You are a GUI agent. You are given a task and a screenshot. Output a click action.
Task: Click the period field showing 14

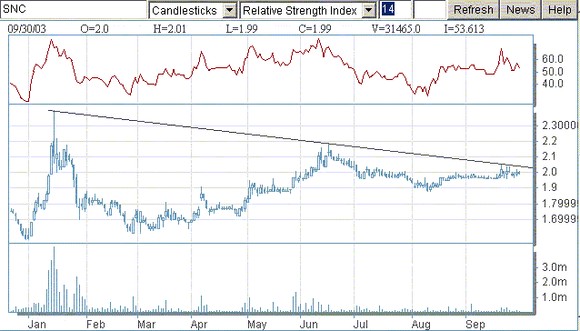coord(395,10)
